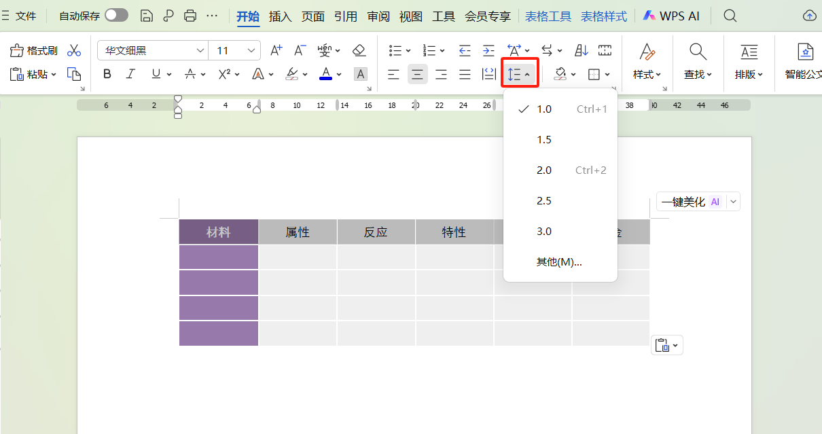Open the Styles (样式) gallery
The image size is (822, 434).
(646, 61)
